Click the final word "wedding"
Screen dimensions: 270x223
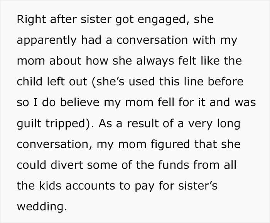point(40,207)
